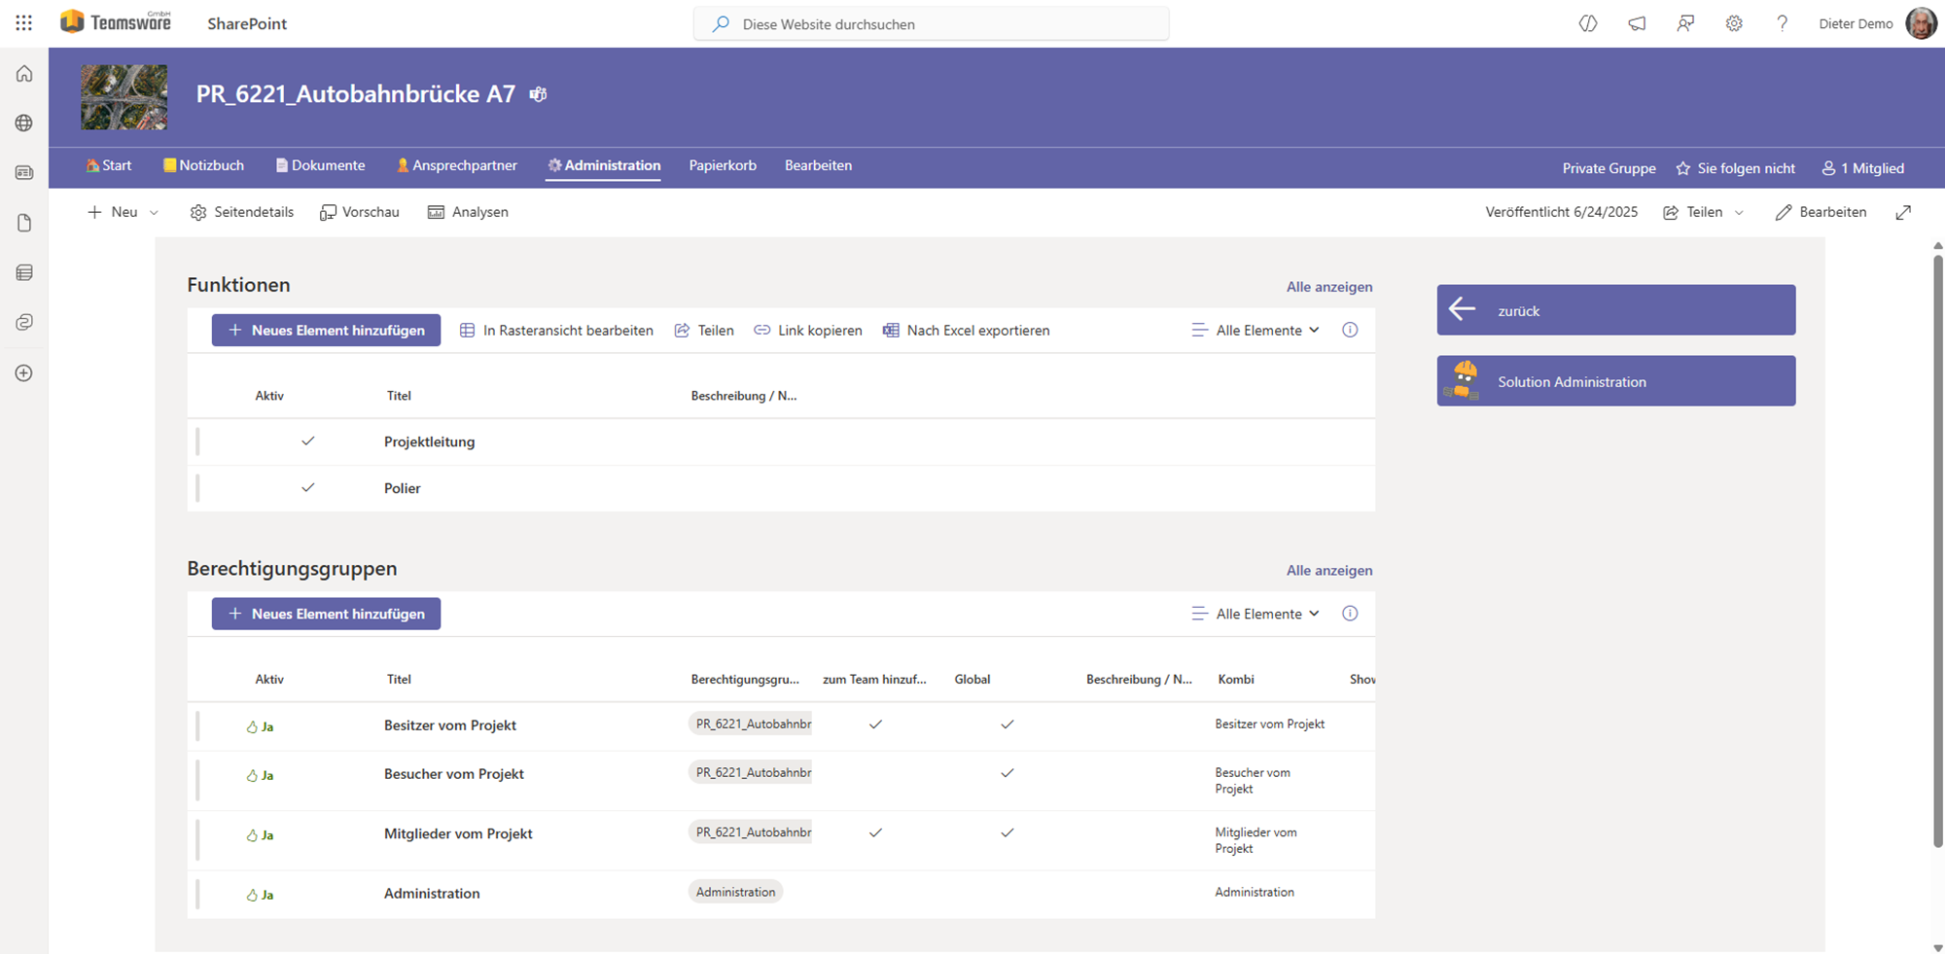Click Neues Element hinzufügen under Berechtigungsgruppen
The image size is (1945, 954).
point(326,614)
